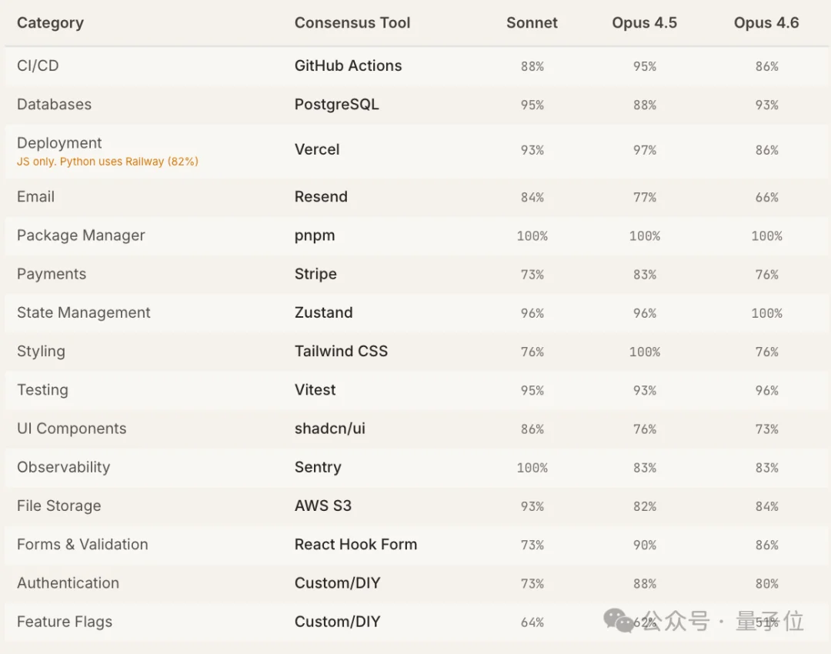Click the orange Railway note under Deployment
The width and height of the screenshot is (831, 654).
tap(108, 162)
